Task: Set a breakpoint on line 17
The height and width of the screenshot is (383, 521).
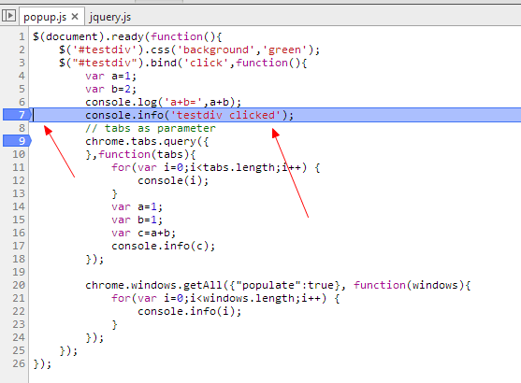Action: (19, 246)
